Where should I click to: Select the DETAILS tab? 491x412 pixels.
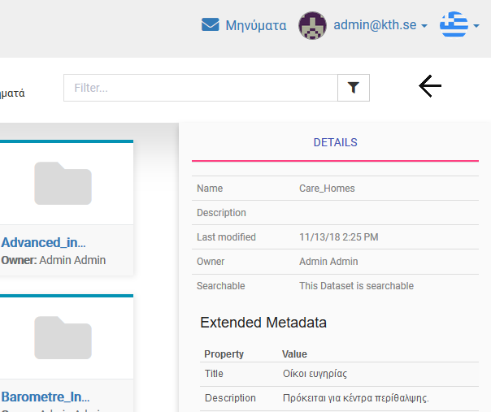[335, 143]
